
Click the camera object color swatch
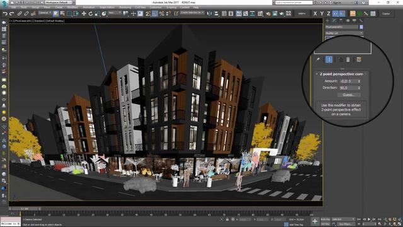361,27
